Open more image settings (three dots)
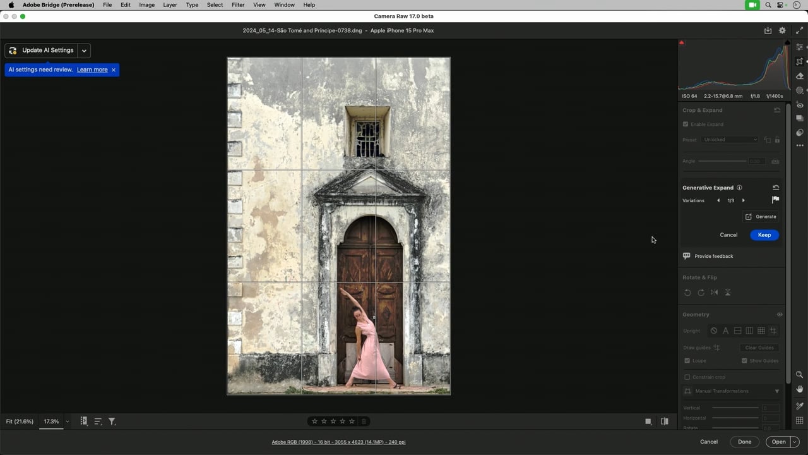The image size is (808, 455). pyautogui.click(x=800, y=145)
